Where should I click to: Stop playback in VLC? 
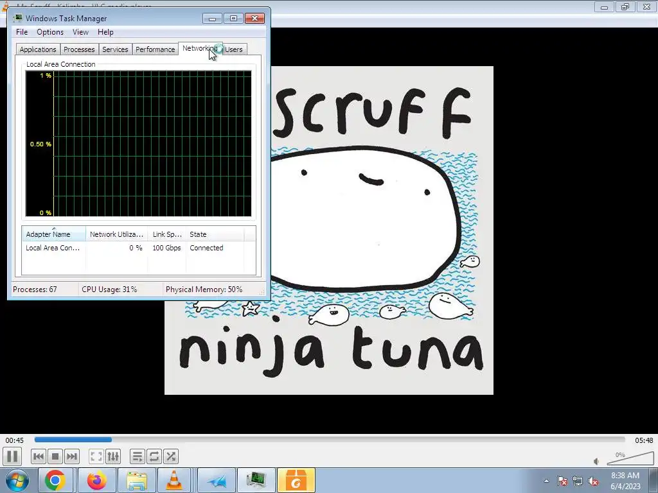pyautogui.click(x=55, y=456)
